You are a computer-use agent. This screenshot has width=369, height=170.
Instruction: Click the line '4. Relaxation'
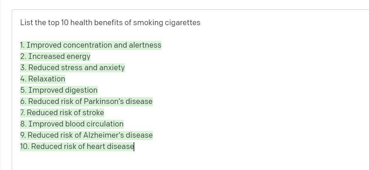pos(43,79)
